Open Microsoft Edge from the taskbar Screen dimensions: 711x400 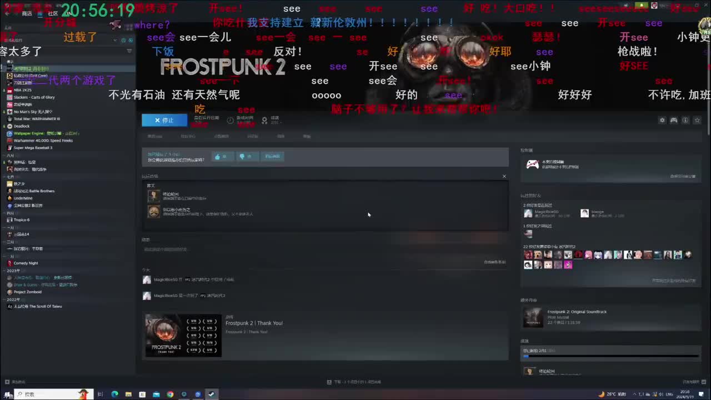tap(114, 394)
